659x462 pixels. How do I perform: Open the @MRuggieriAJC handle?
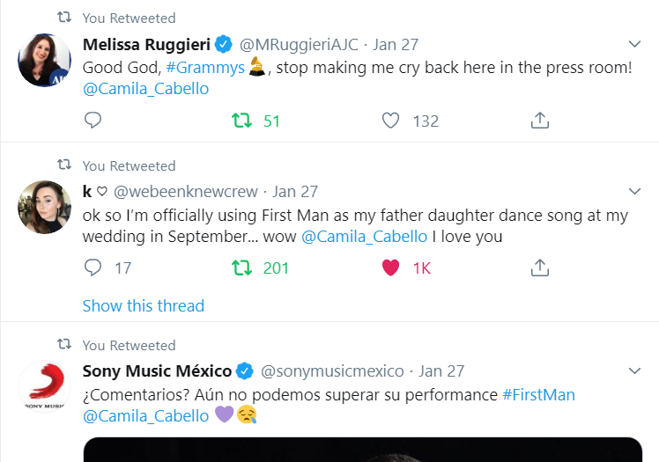299,44
